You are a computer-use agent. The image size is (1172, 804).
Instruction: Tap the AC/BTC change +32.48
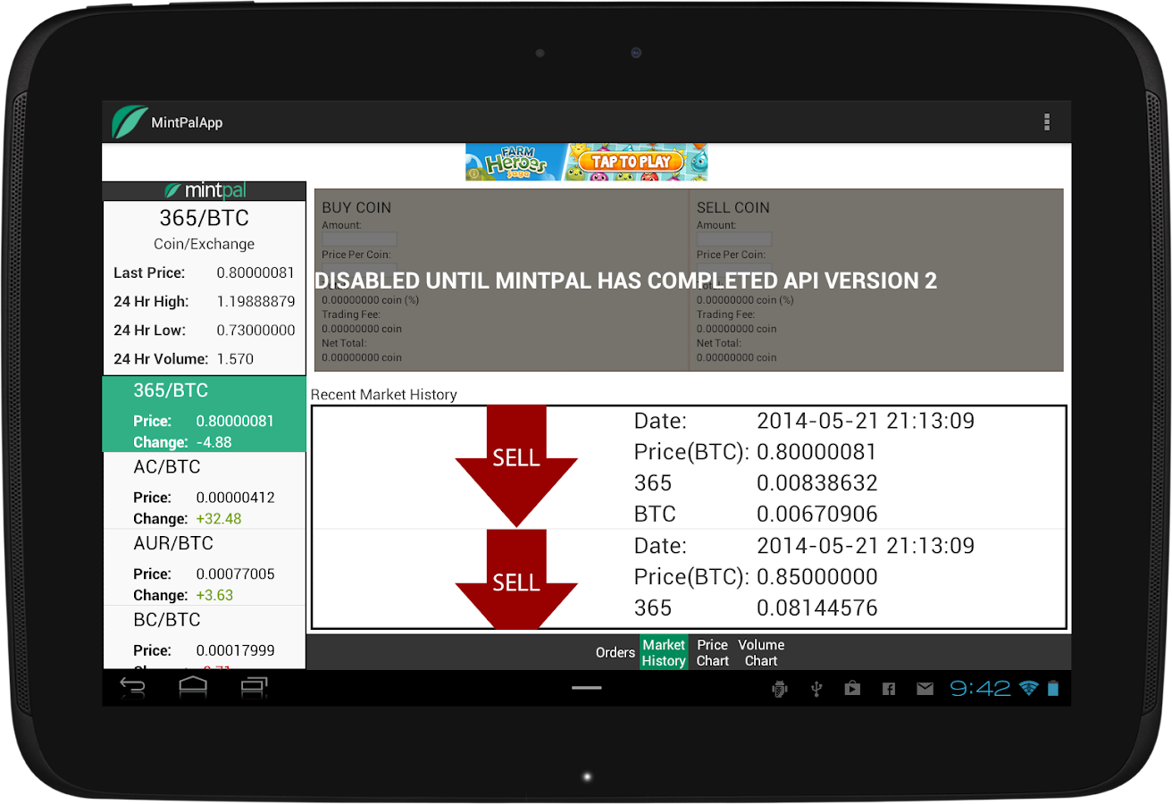219,518
